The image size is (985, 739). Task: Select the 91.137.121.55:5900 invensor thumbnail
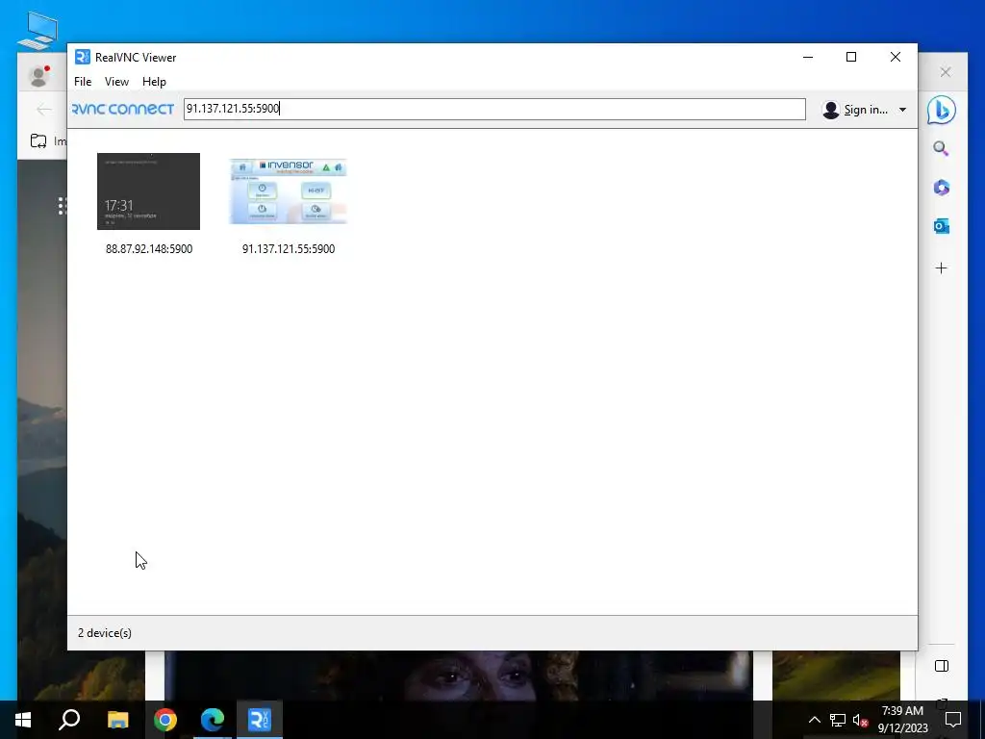(289, 191)
